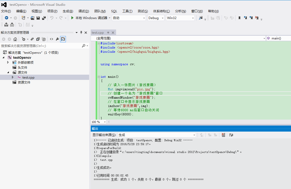The height and width of the screenshot is (189, 291).
Task: Switch to the test.cpp editor tab
Action: point(98,33)
